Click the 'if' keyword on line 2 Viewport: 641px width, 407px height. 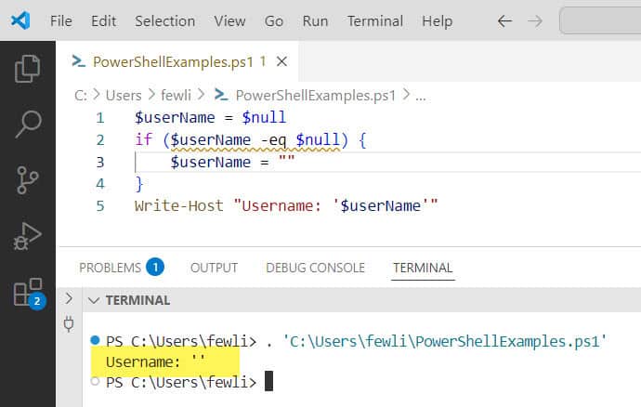coord(143,139)
